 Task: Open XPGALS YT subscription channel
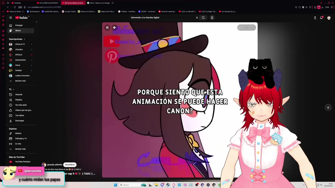tap(21, 44)
